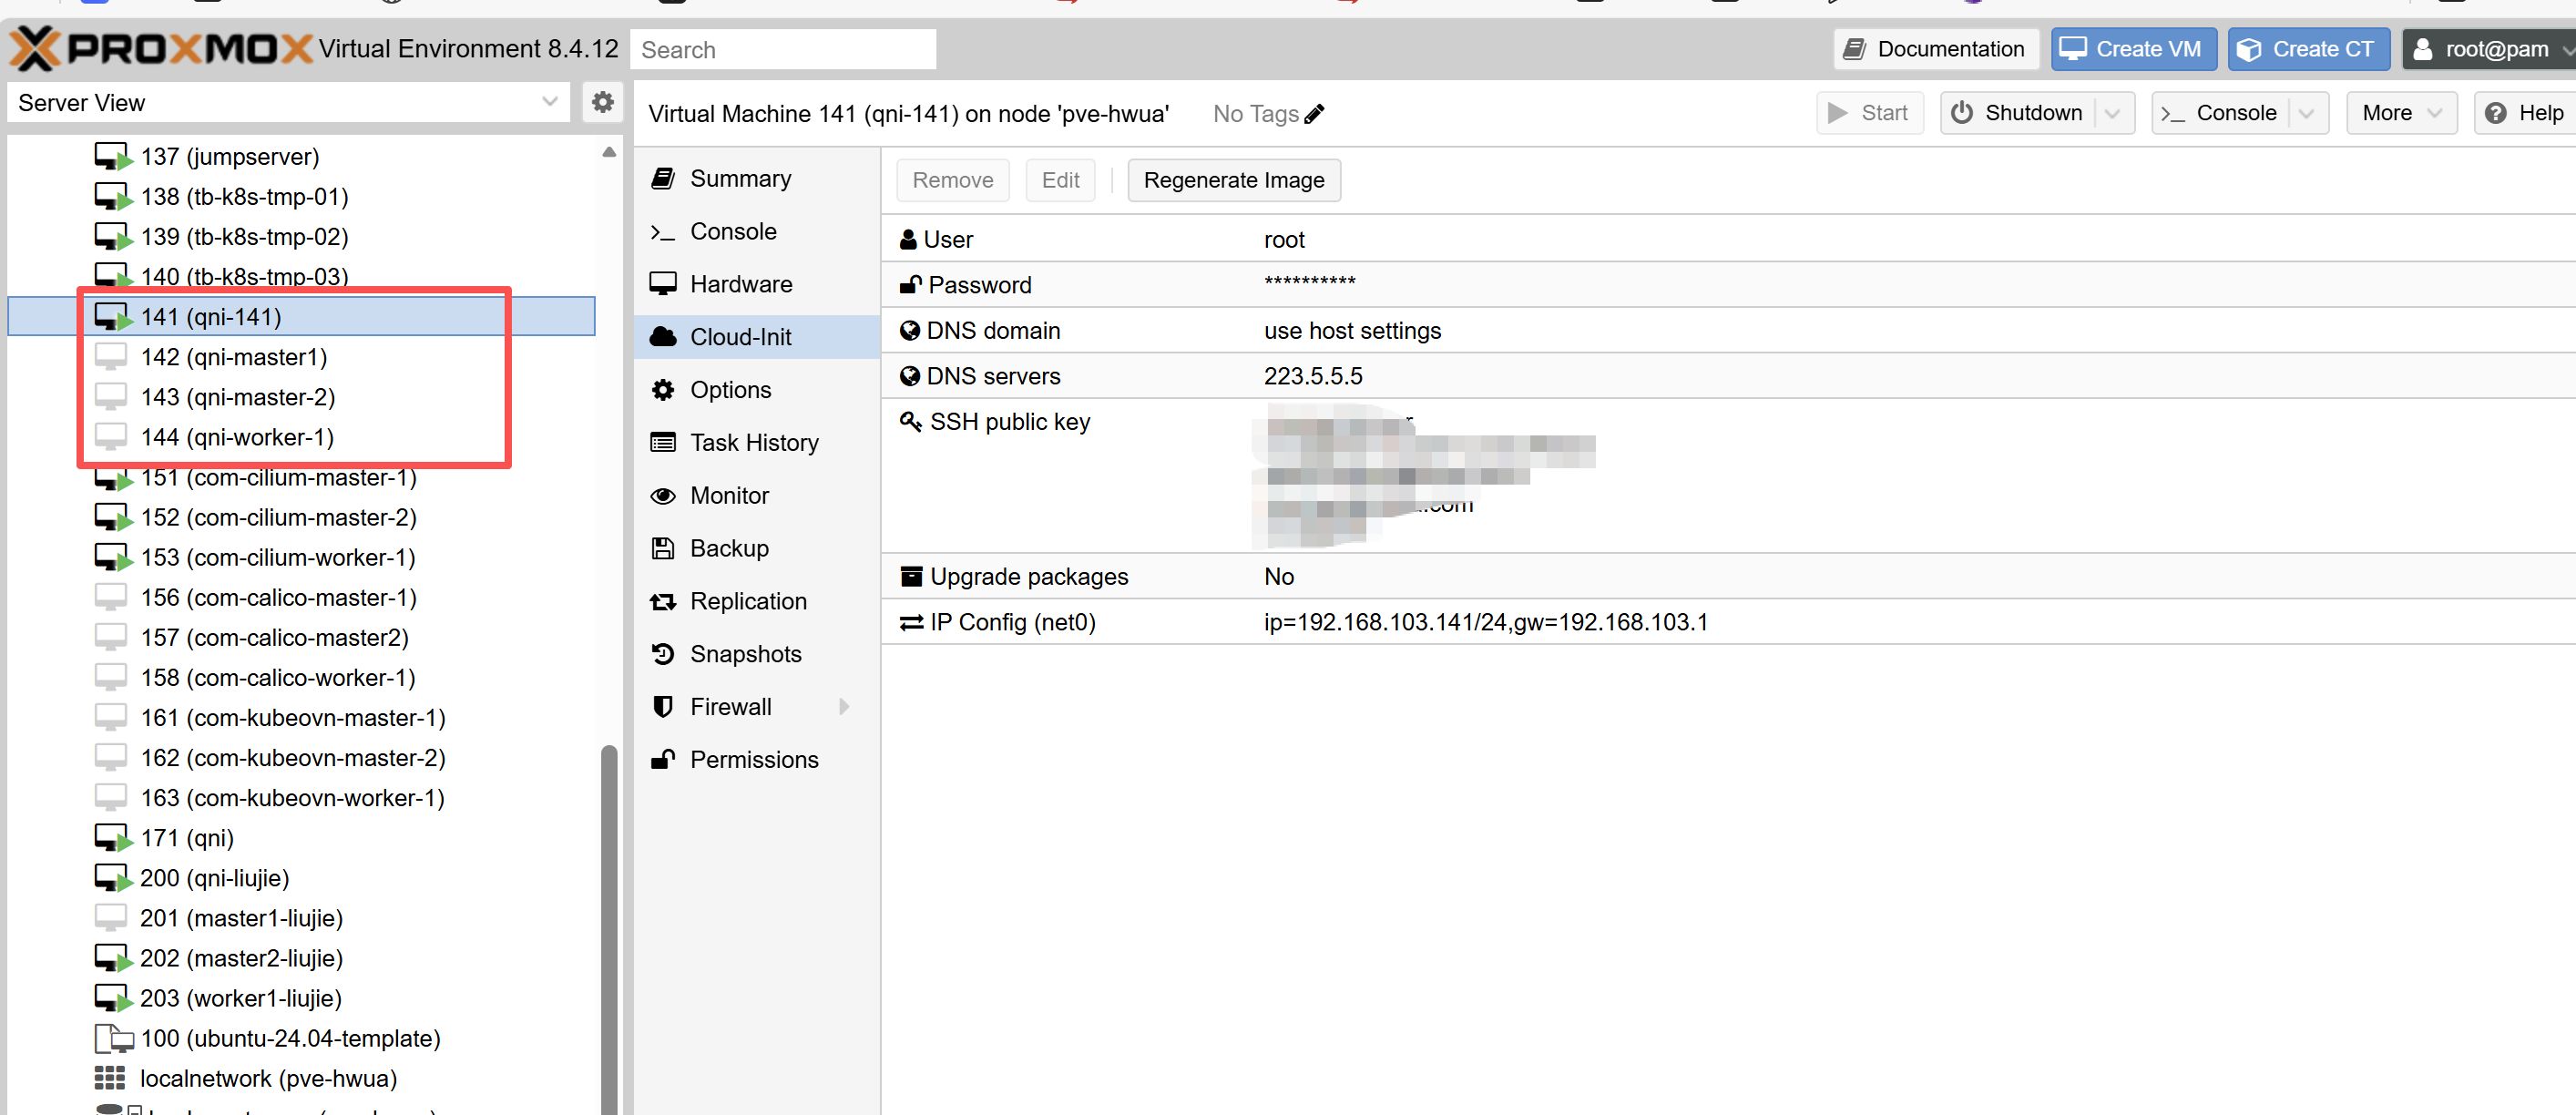Switch to the Snapshots tab
Viewport: 2576px width, 1115px height.
[x=745, y=654]
